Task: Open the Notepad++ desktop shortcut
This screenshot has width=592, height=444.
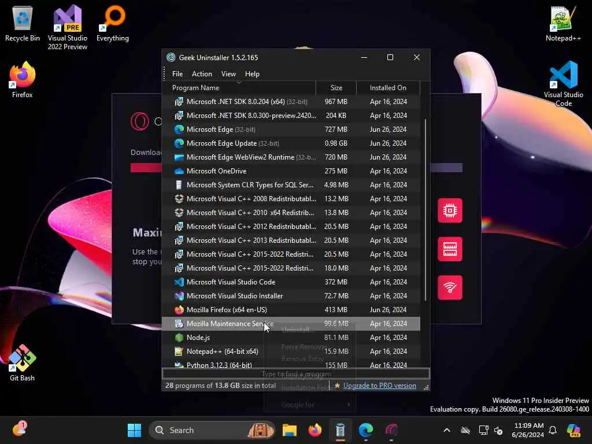Action: [x=563, y=23]
